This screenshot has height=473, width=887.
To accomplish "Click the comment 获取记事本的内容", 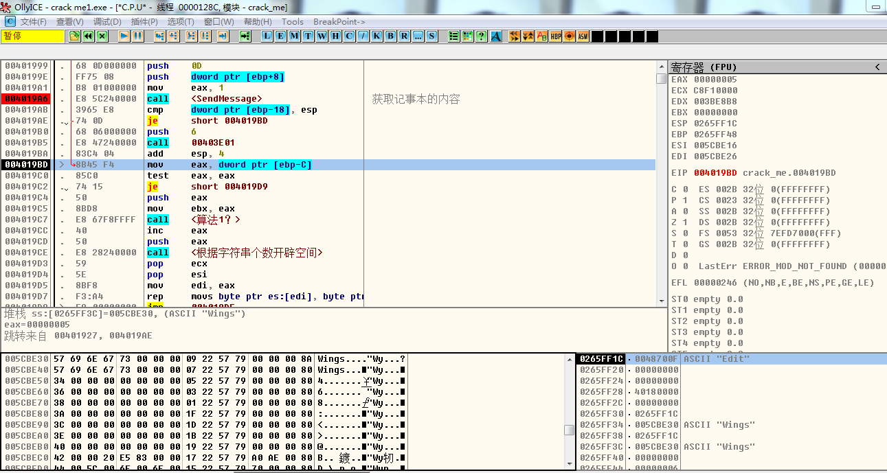I will pyautogui.click(x=416, y=99).
